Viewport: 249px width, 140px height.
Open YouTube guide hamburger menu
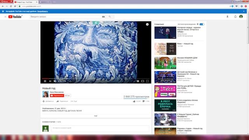[5, 17]
